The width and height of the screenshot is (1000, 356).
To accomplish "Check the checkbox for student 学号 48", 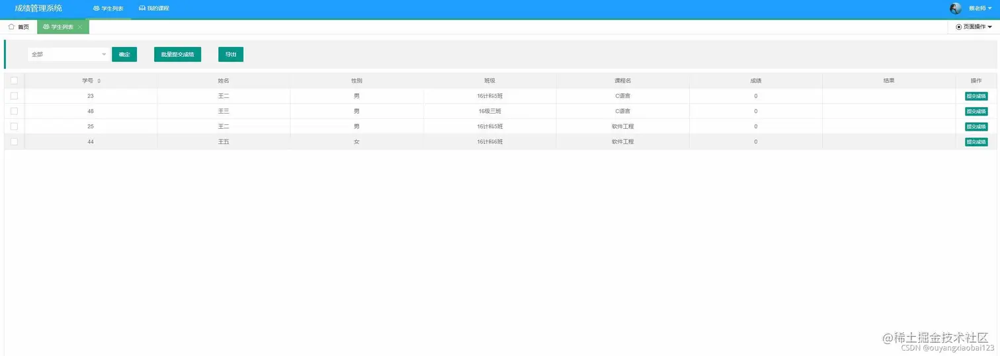I will [14, 111].
